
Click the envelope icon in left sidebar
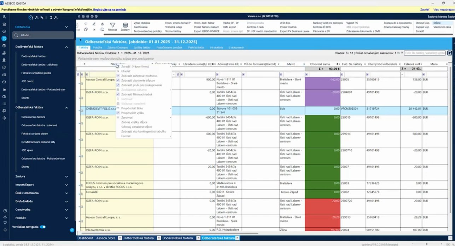coord(4,82)
